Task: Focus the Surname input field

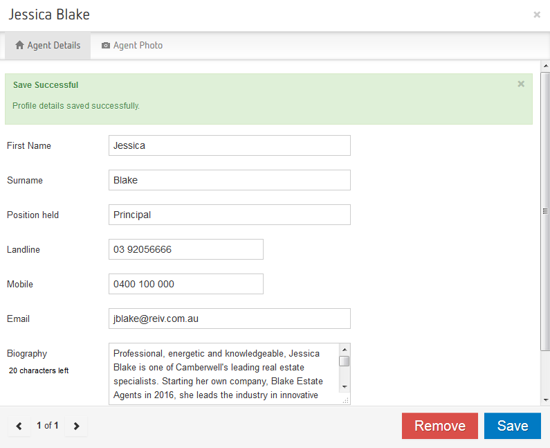Action: 229,180
